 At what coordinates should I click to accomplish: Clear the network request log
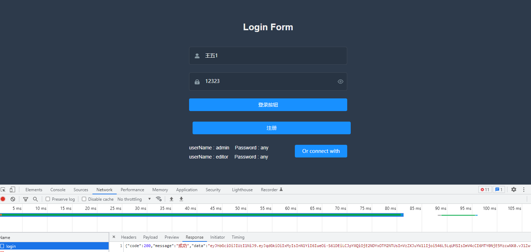pyautogui.click(x=13, y=199)
